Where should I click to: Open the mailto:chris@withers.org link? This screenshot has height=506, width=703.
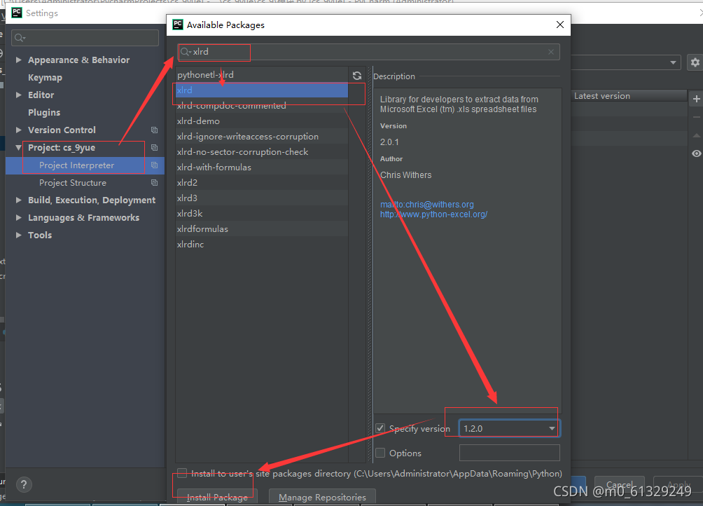pyautogui.click(x=427, y=205)
